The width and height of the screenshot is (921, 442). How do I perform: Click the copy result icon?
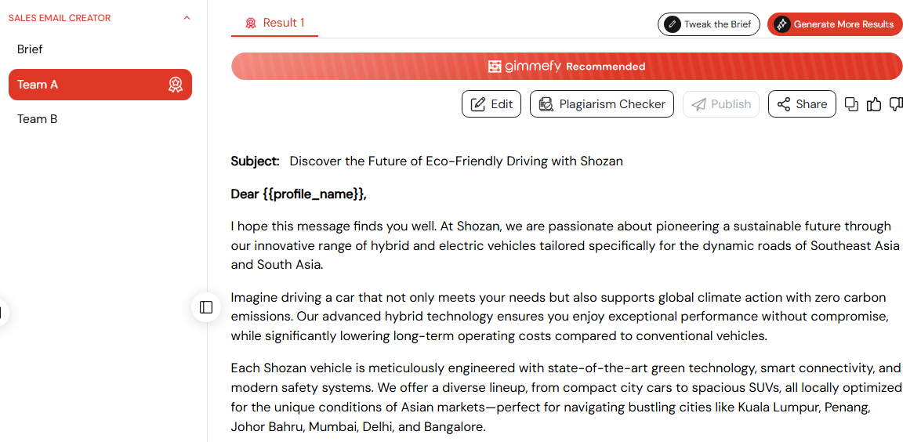tap(851, 104)
